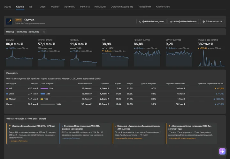
Task: Click the Итого row label
Action: [x=9, y=104]
